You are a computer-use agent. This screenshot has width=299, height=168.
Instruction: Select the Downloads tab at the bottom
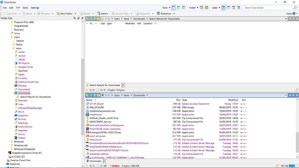[94, 161]
